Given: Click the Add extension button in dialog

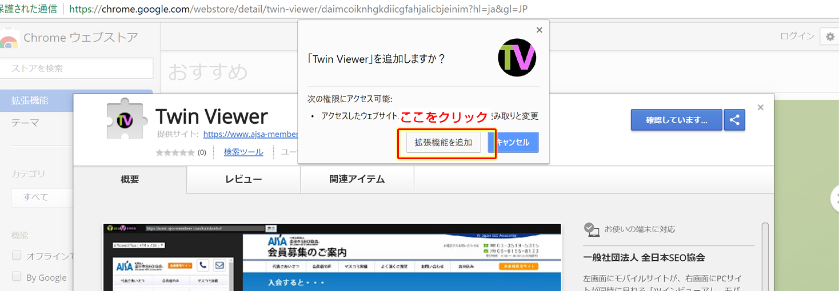Looking at the screenshot, I should coord(444,143).
